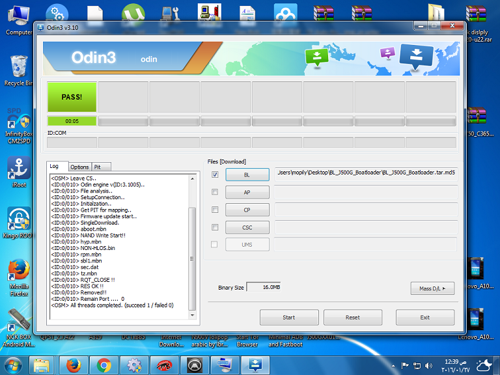The width and height of the screenshot is (500, 375).
Task: Click the first ID:COM port box
Action: 72,143
